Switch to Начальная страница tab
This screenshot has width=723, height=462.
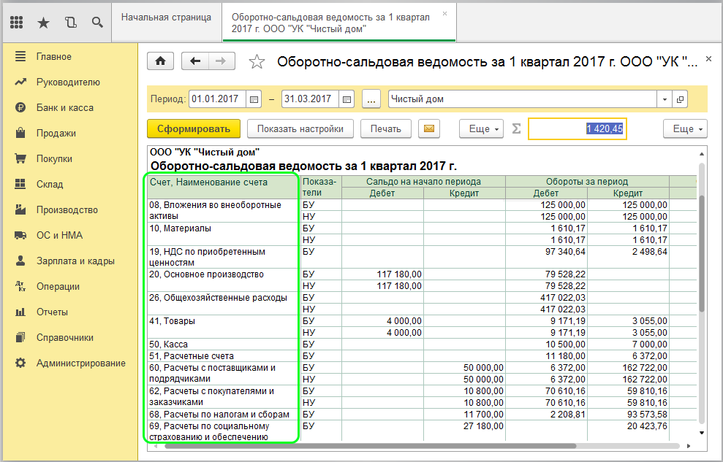click(167, 17)
